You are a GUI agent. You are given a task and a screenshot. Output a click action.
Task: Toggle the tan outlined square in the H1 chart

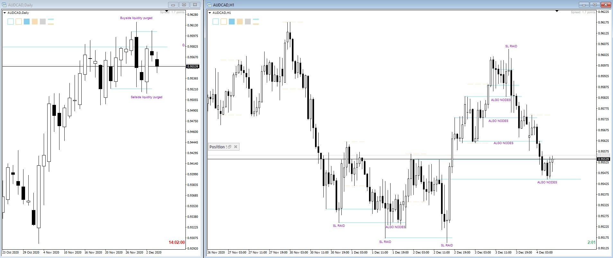pyautogui.click(x=224, y=22)
